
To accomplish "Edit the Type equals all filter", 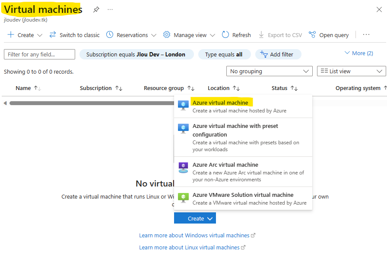I will coord(224,54).
